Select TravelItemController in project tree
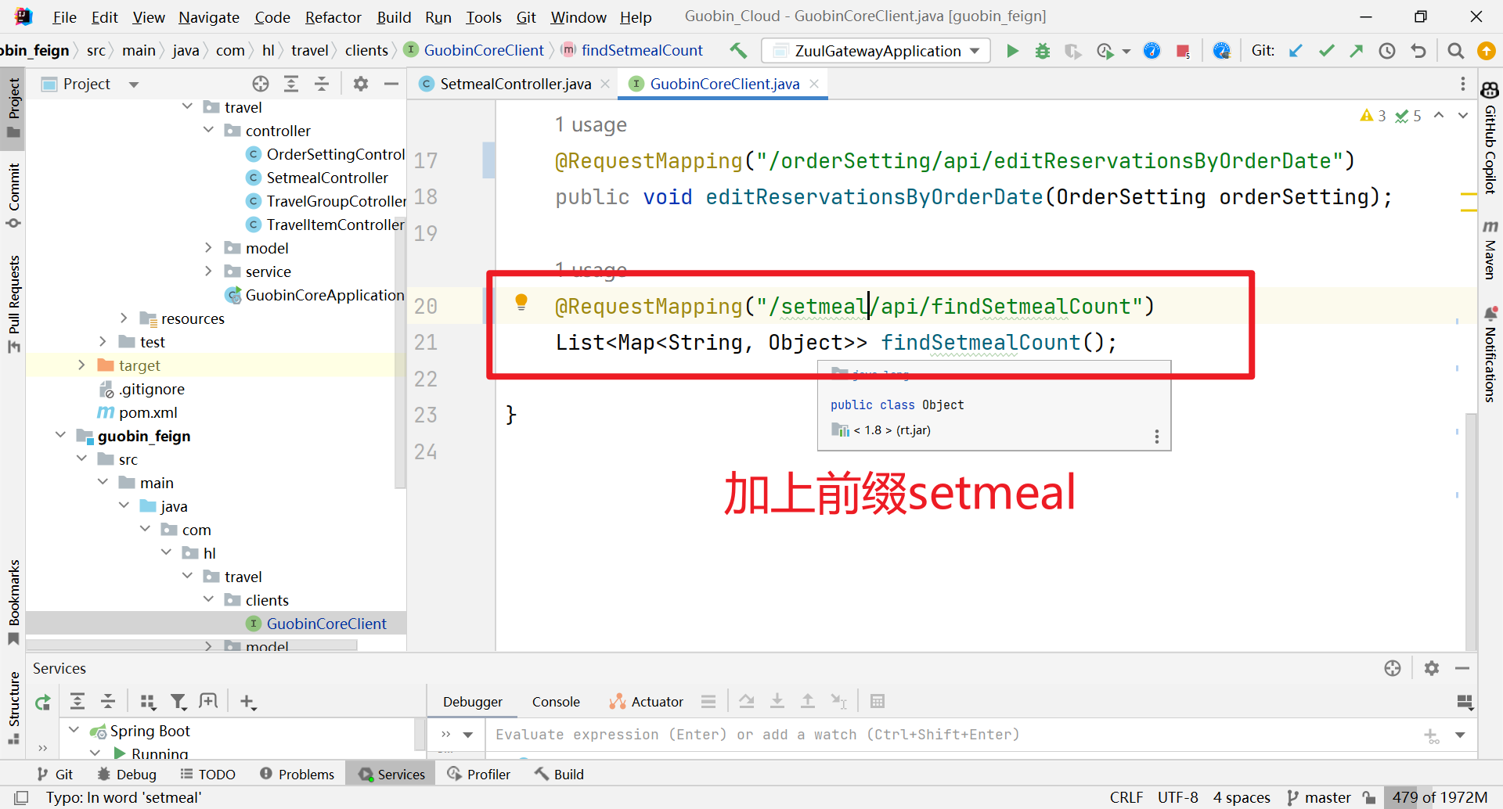Image resolution: width=1503 pixels, height=809 pixels. [x=334, y=225]
